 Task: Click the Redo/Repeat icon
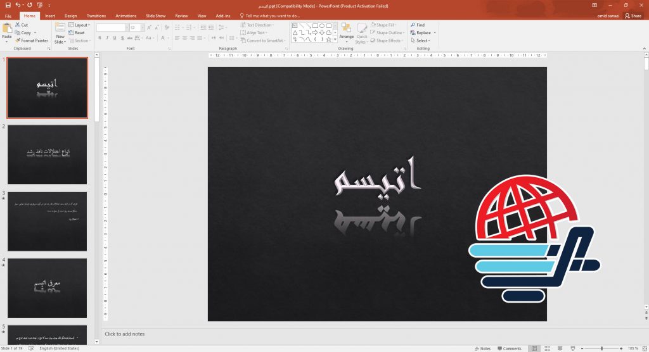click(x=29, y=5)
